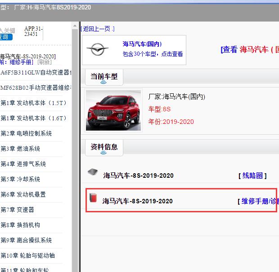This screenshot has height=272, width=279.
Task: Click the keyword search input field
Action: 7,31
